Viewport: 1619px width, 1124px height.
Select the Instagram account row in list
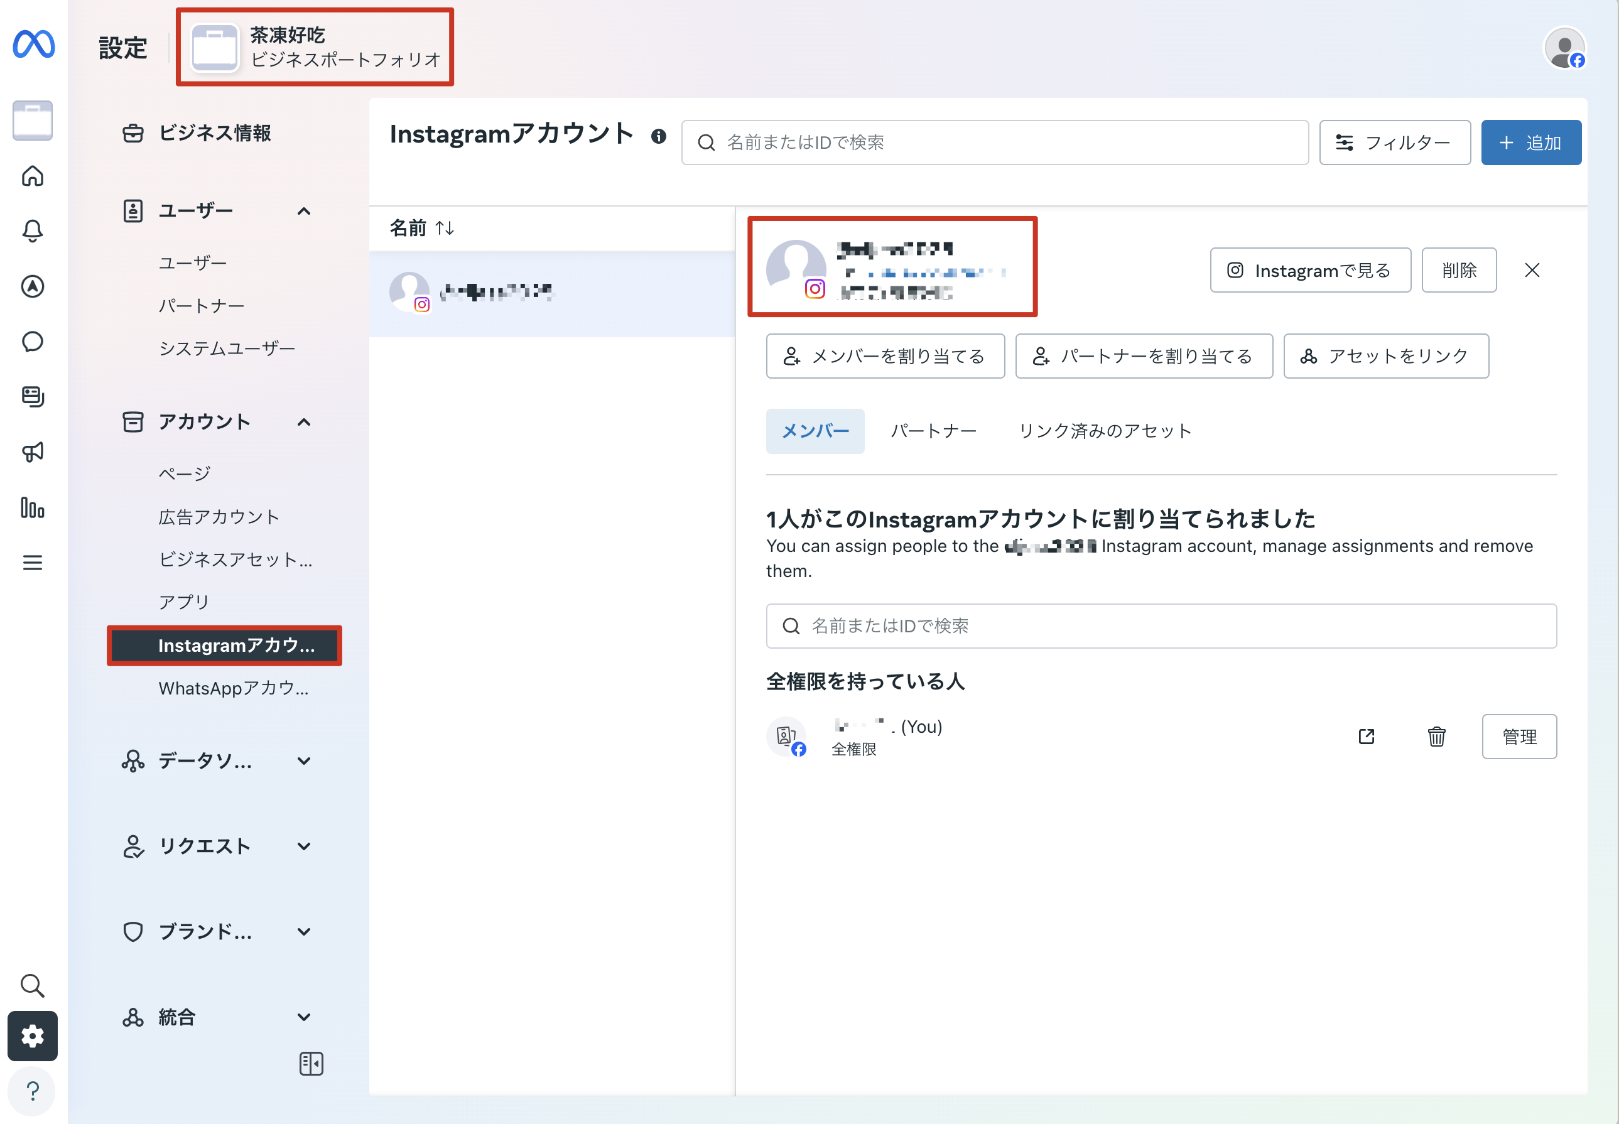point(551,293)
